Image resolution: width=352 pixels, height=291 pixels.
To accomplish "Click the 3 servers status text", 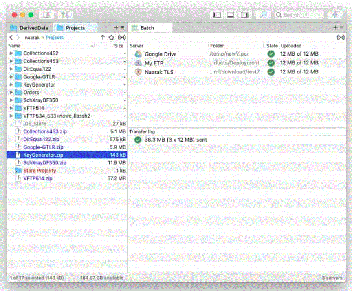I will [x=332, y=278].
